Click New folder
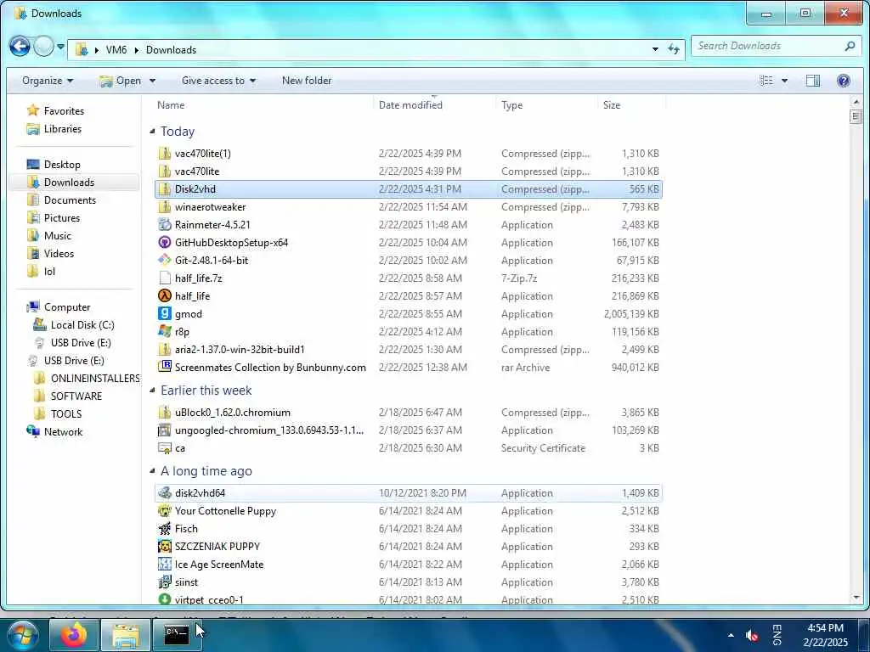Viewport: 870px width, 652px height. pos(306,81)
